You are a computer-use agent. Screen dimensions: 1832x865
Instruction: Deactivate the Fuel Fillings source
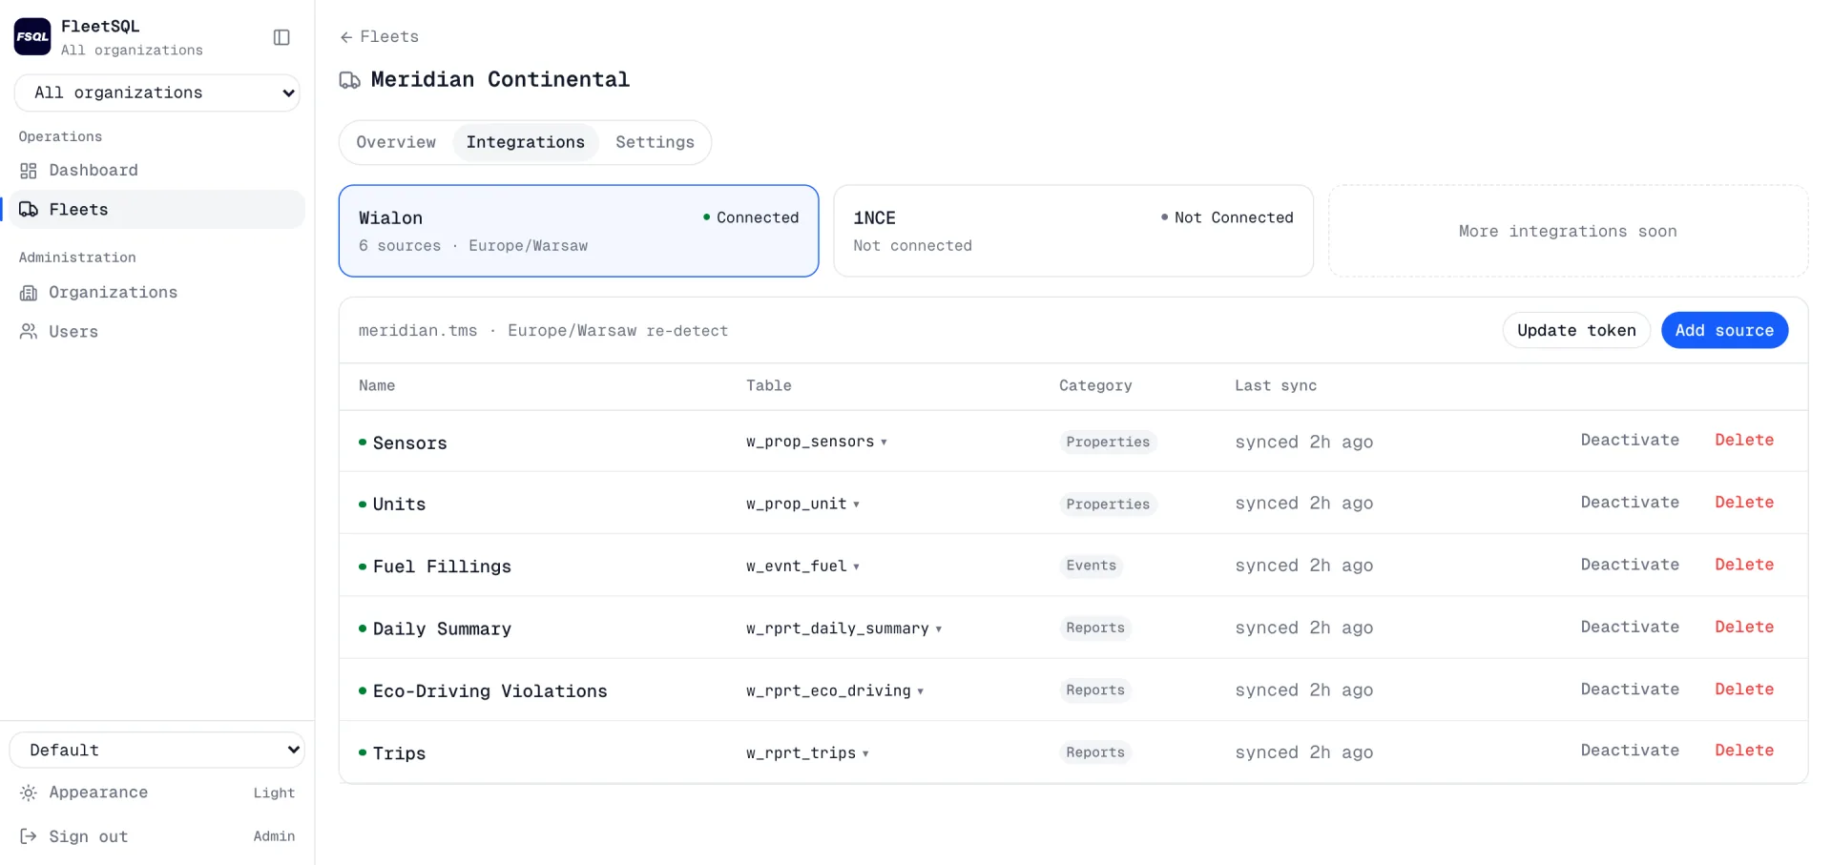coord(1630,565)
